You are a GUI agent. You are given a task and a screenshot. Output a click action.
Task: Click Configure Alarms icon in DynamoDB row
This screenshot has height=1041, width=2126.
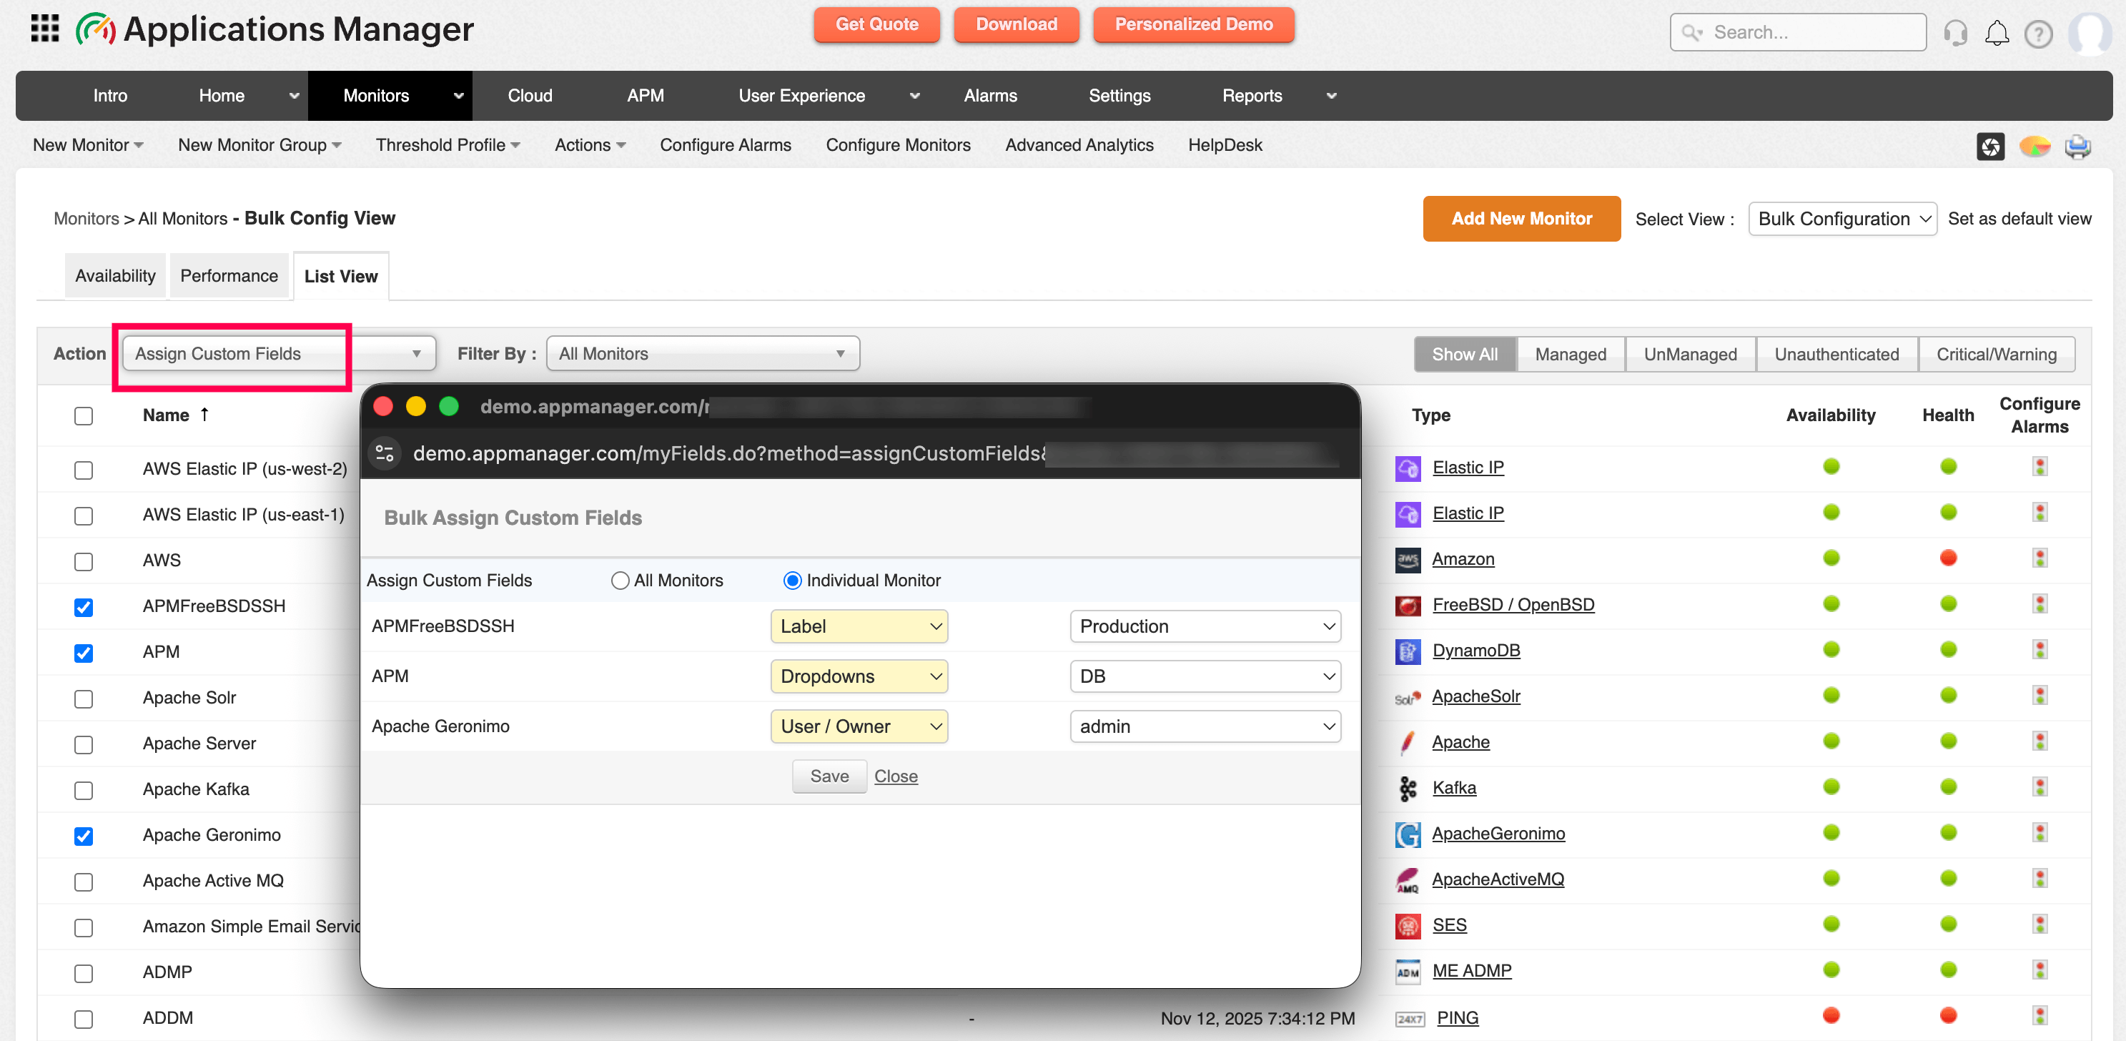pos(2040,650)
